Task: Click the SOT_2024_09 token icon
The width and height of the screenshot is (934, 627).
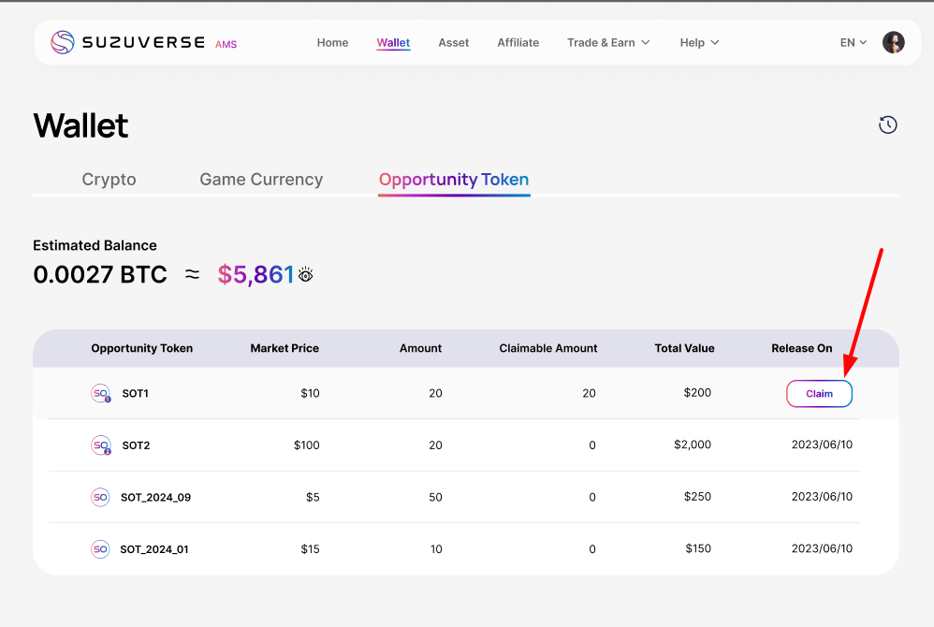Action: 100,497
